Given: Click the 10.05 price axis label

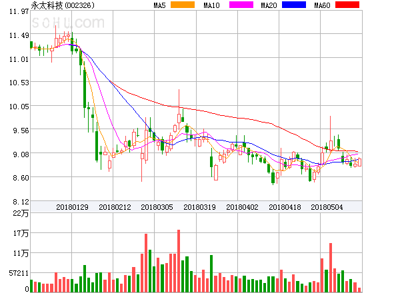Looking at the screenshot, I should [19, 107].
